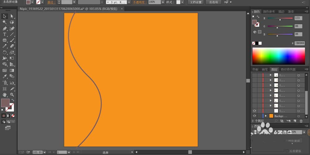Create new layer in Layers panel
Screen dimensions: 310x155
tap(295, 121)
